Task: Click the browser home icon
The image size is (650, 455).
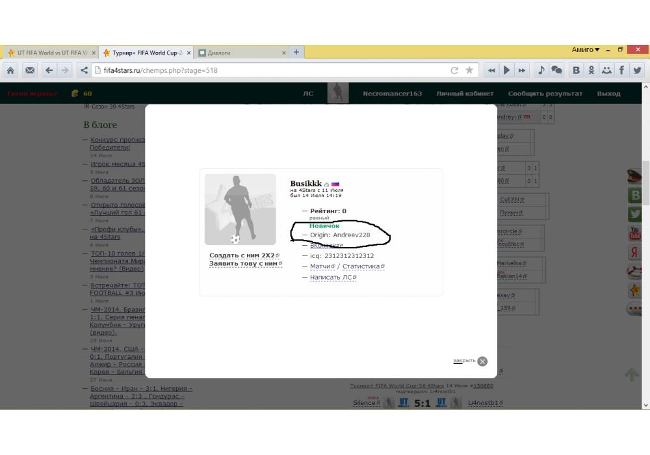Action: tap(11, 70)
